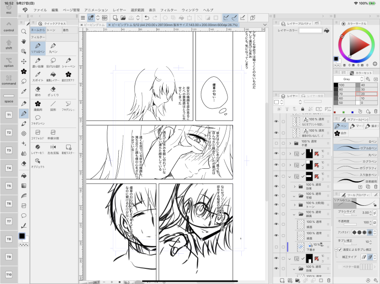Image resolution: width=380 pixels, height=284 pixels.
Task: Open anti-aliasing options stepper
Action: (x=375, y=232)
